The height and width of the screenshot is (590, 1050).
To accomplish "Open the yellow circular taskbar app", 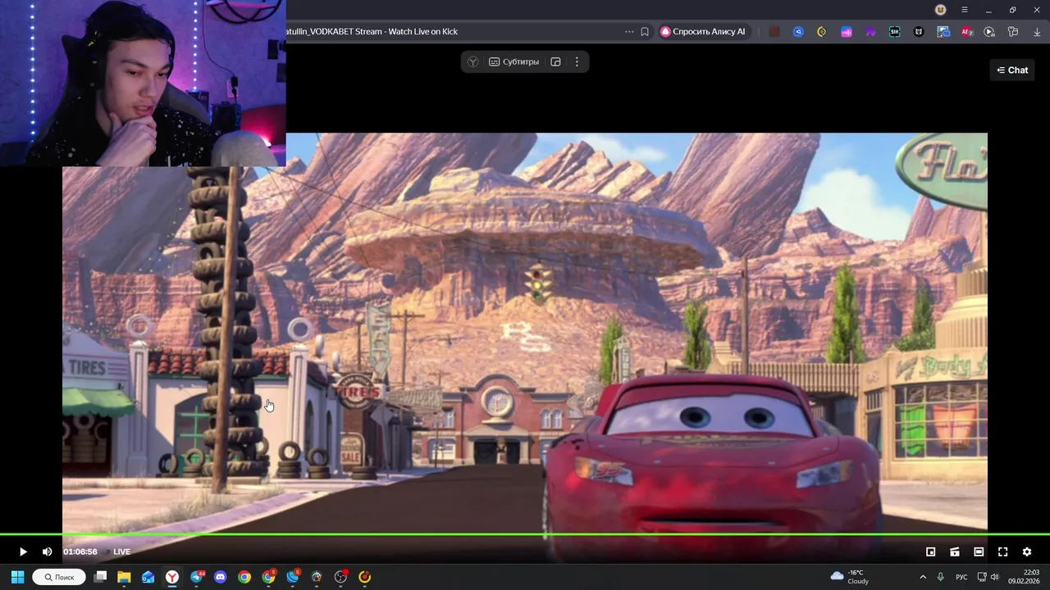I will (365, 577).
